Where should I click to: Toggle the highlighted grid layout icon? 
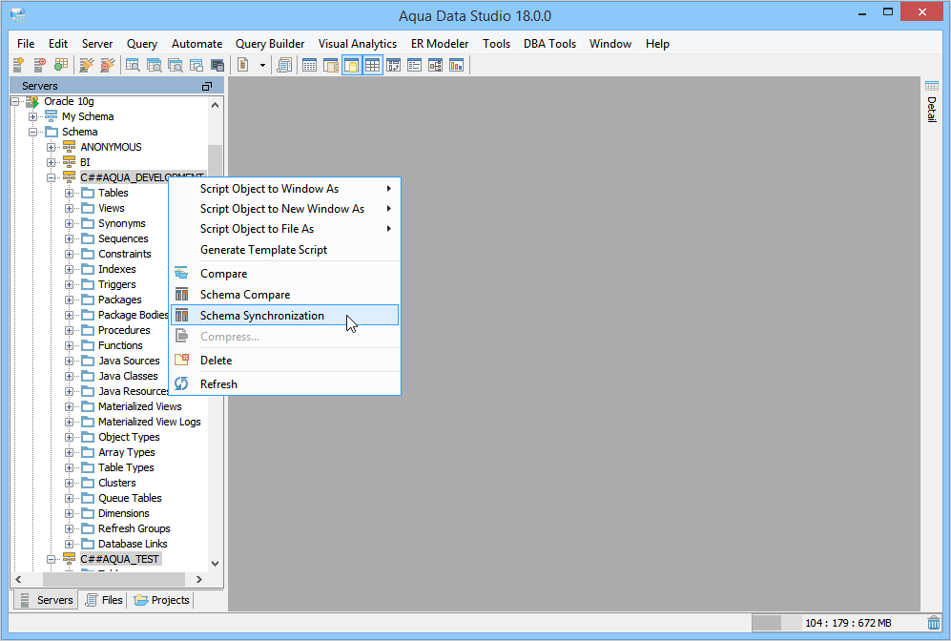point(372,65)
